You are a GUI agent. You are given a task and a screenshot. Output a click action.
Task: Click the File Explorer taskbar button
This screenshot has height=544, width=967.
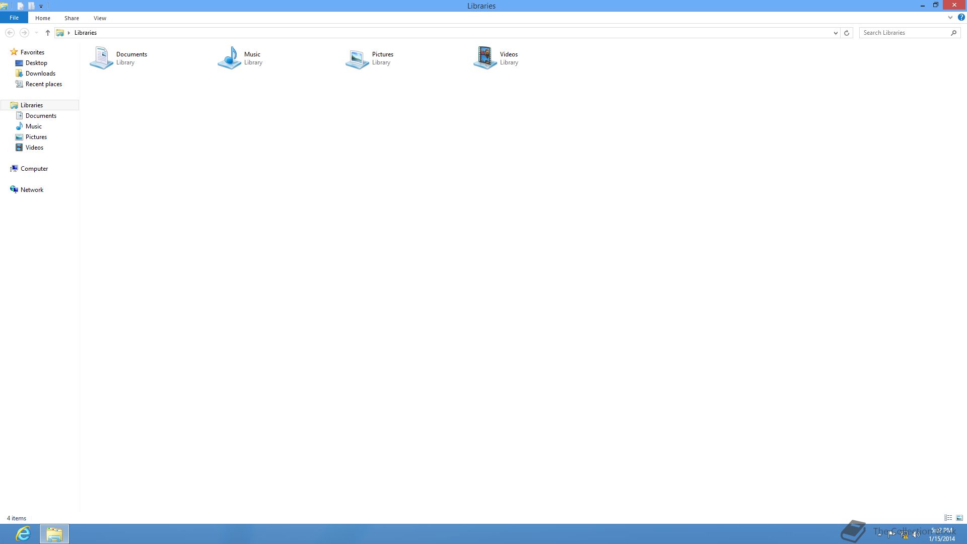[54, 534]
